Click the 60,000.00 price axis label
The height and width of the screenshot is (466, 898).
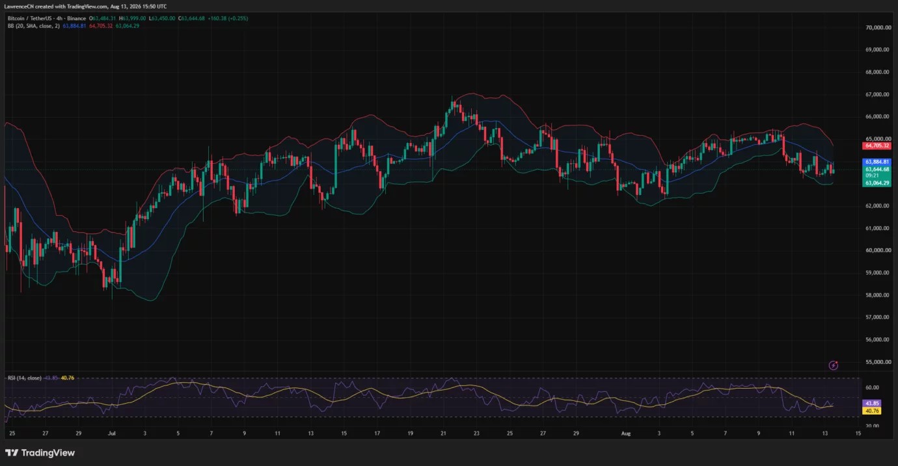pos(878,250)
